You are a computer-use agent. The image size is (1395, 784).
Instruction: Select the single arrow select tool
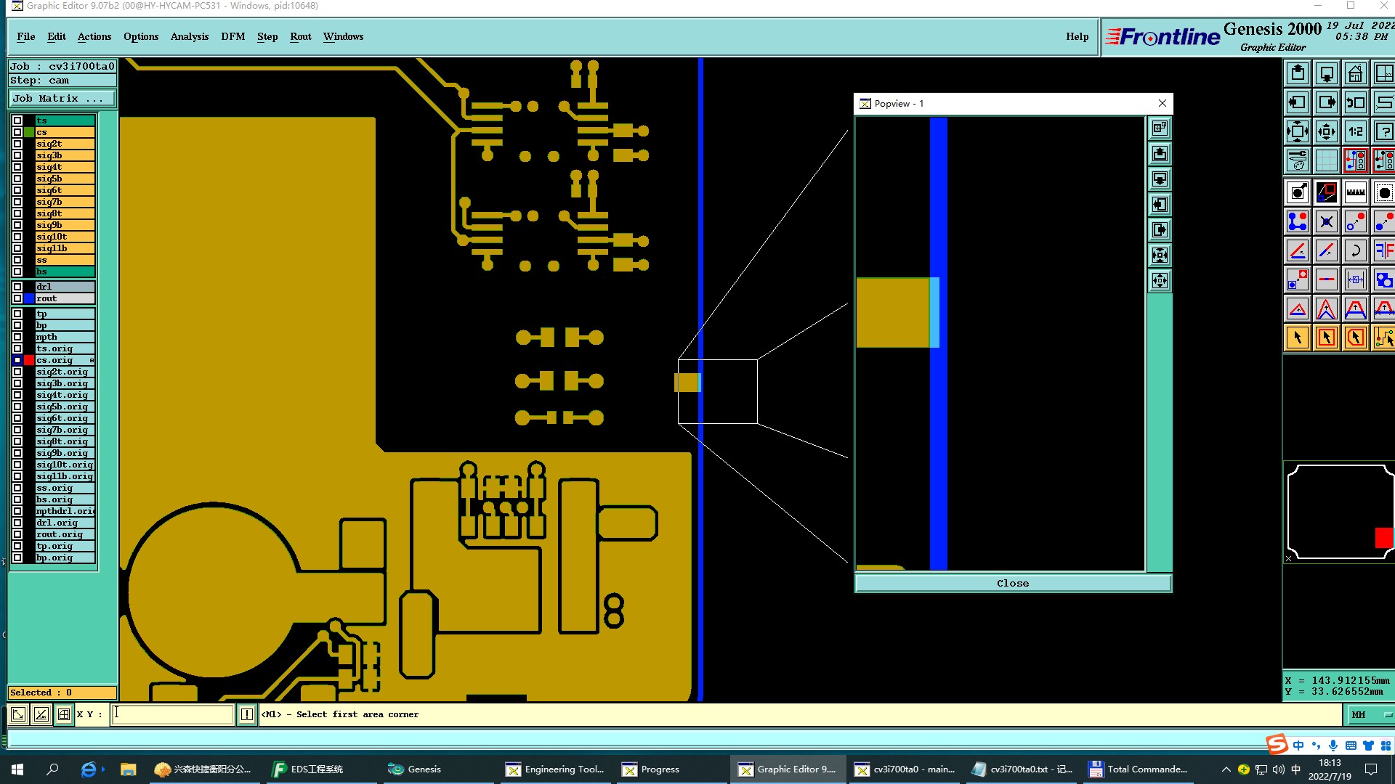pos(1298,338)
